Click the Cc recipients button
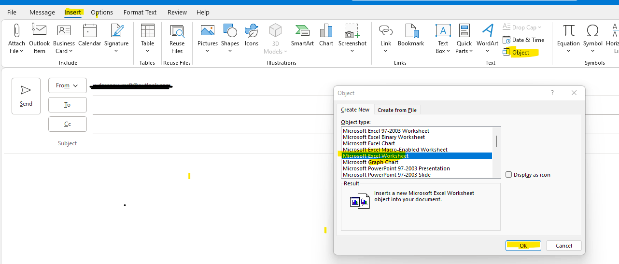This screenshot has width=619, height=264. click(68, 124)
